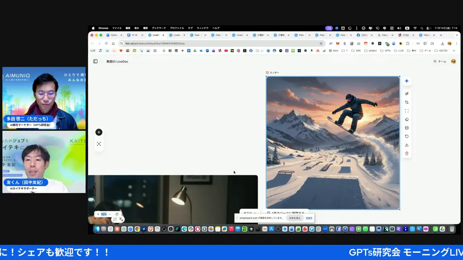
Task: Click + on the zoom control to zoom in
Action: [98, 214]
